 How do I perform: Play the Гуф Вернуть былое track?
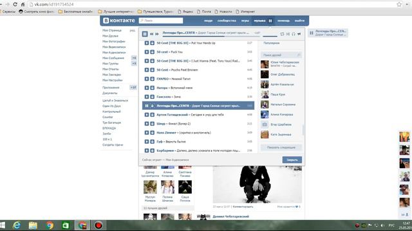pyautogui.click(x=147, y=142)
